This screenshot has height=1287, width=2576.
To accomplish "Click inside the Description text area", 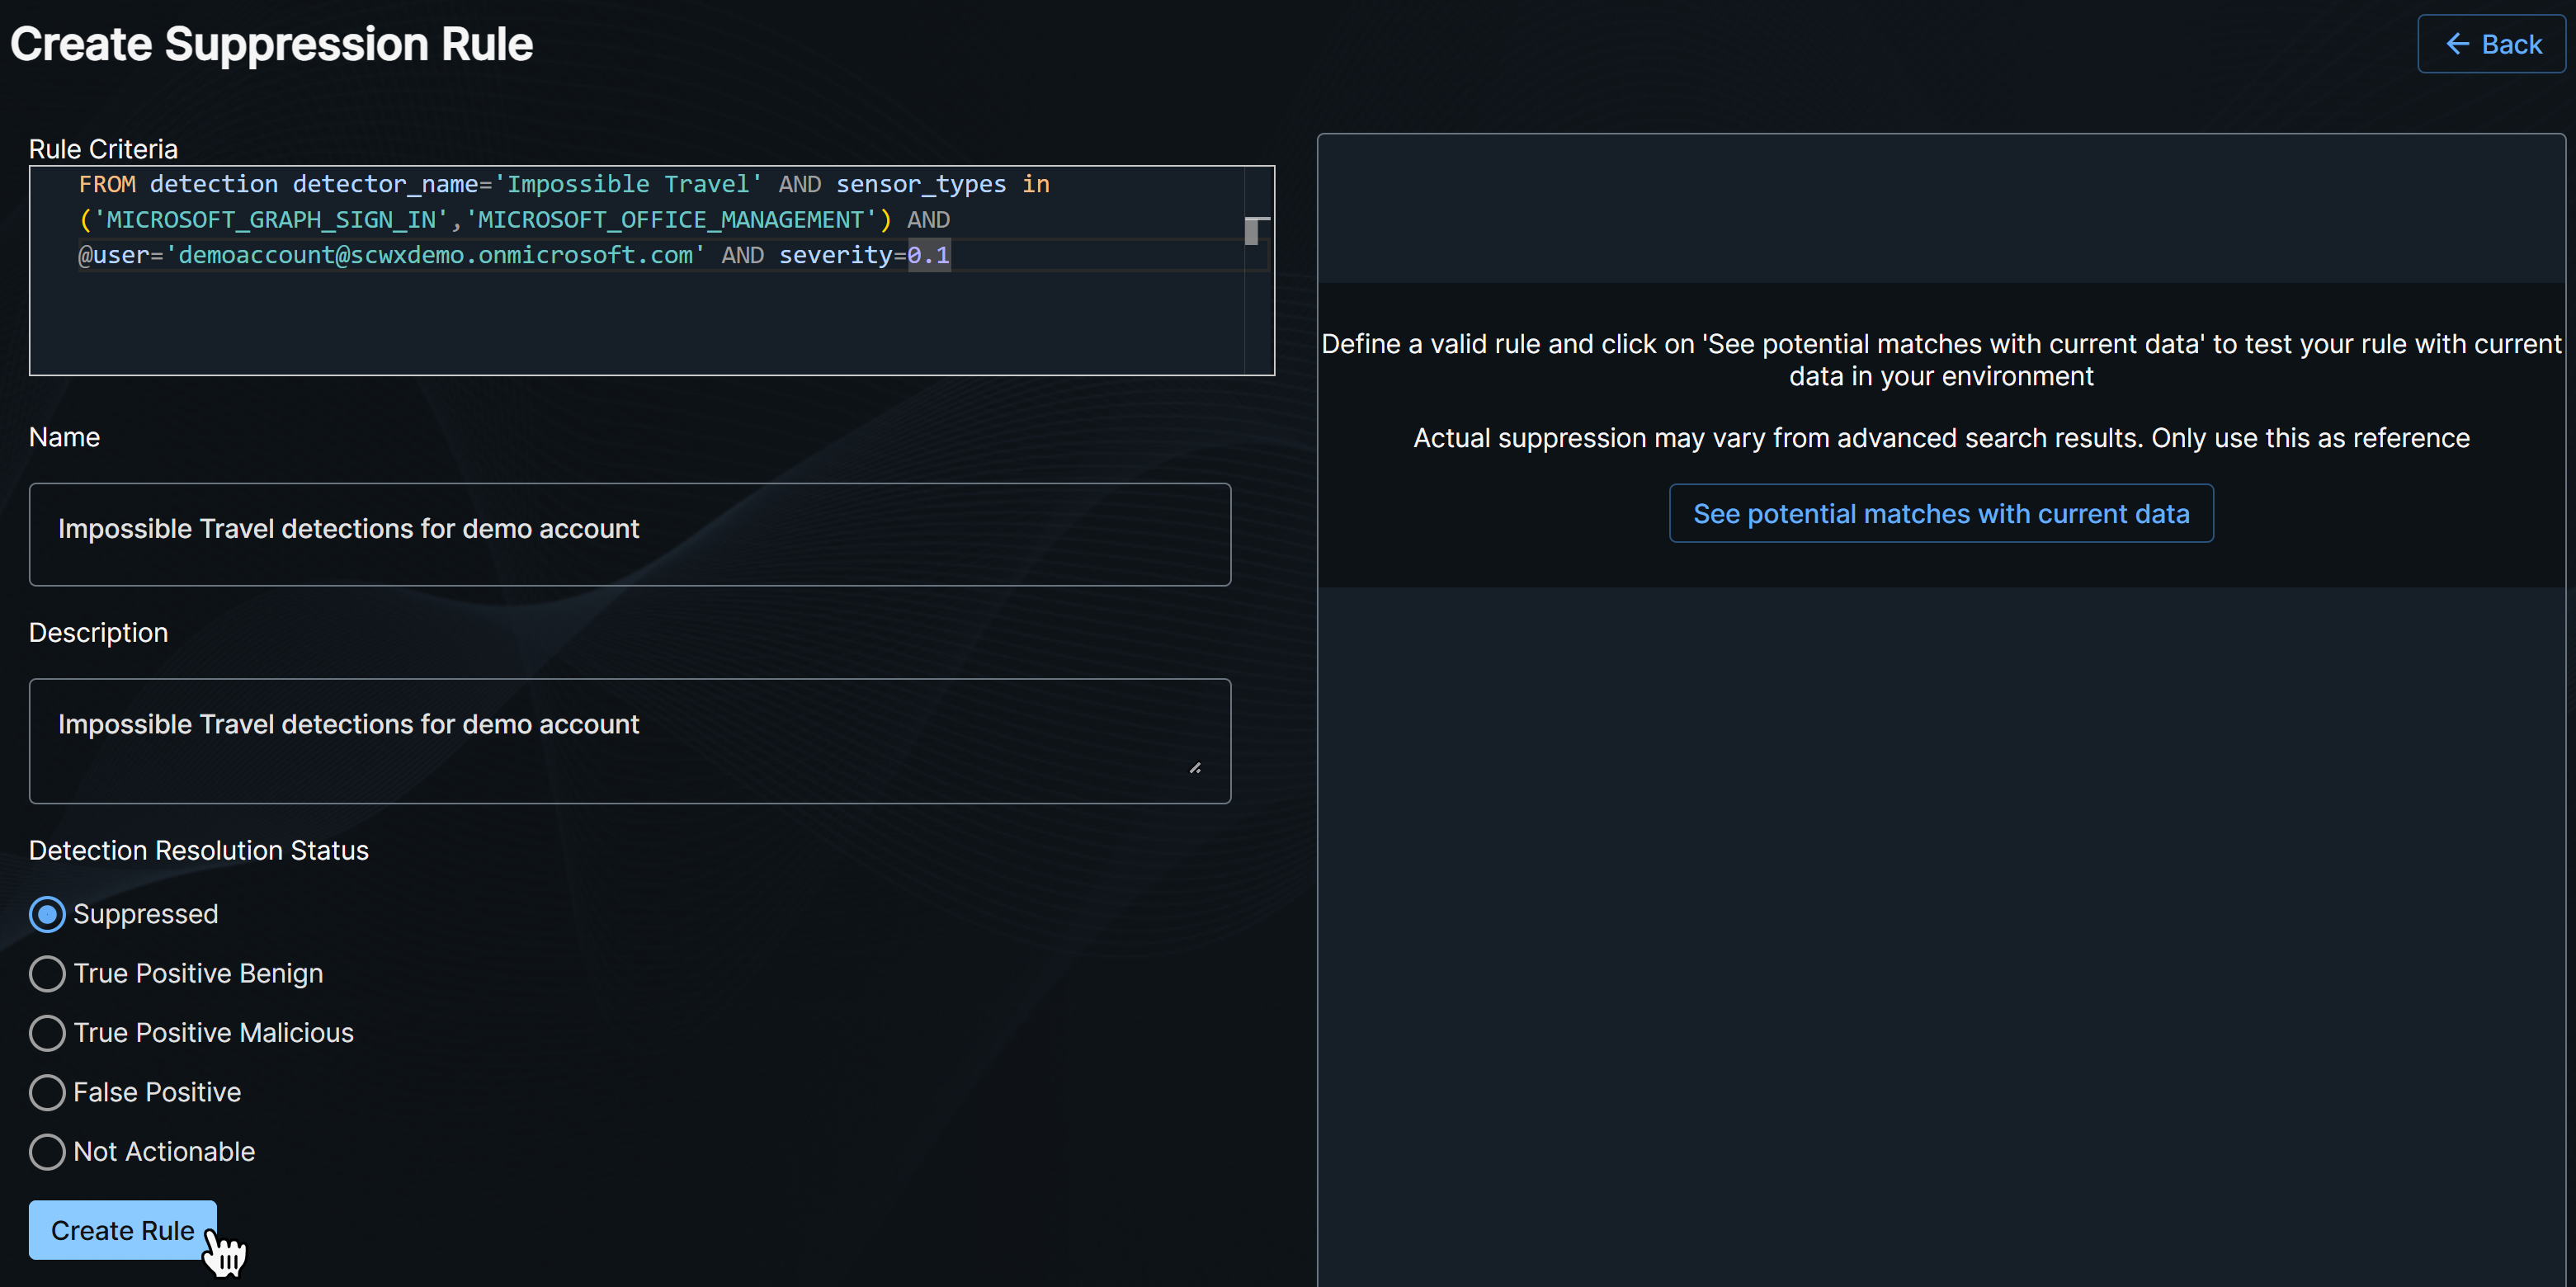I will click(629, 741).
